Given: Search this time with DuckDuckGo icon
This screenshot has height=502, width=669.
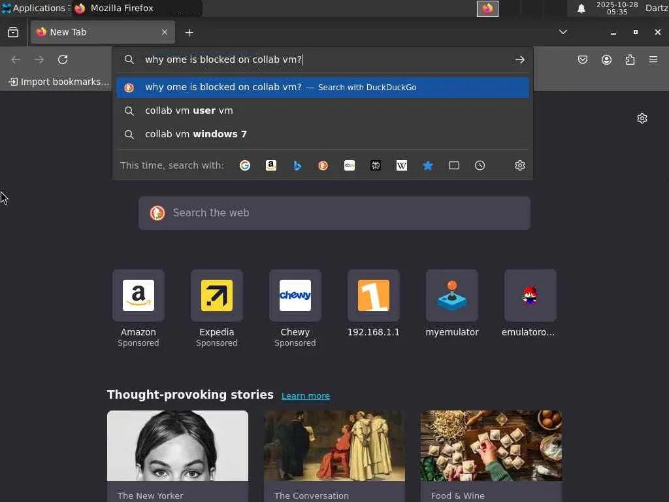Looking at the screenshot, I should (x=323, y=165).
